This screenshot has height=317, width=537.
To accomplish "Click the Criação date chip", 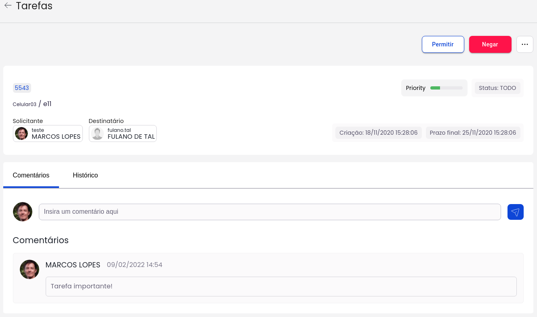I will tap(378, 133).
